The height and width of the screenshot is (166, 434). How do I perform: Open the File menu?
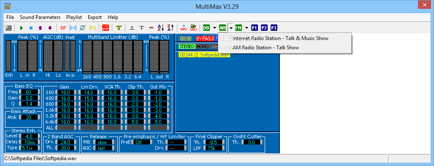click(x=10, y=17)
